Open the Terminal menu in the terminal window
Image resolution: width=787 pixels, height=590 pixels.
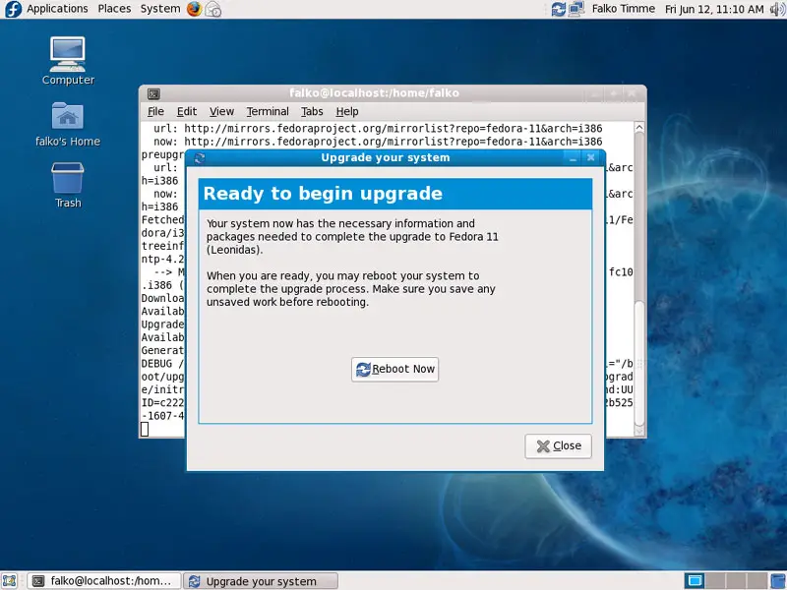pyautogui.click(x=268, y=111)
